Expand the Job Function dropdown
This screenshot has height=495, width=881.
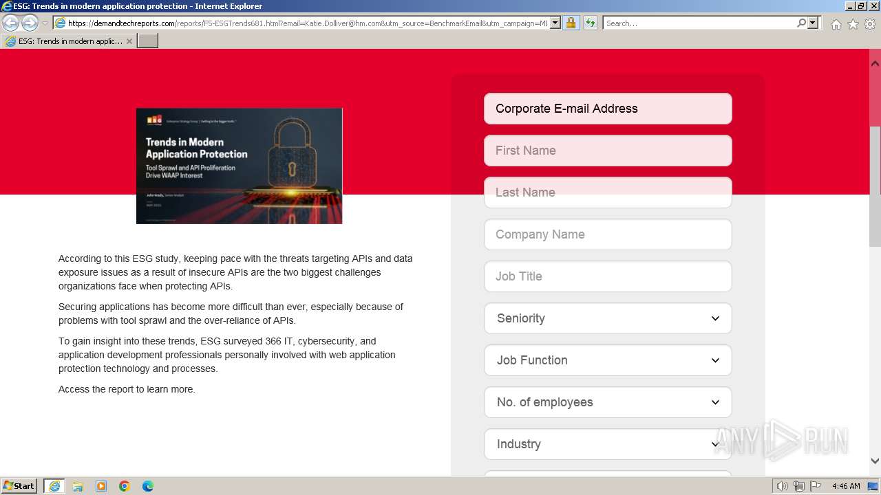(x=608, y=360)
